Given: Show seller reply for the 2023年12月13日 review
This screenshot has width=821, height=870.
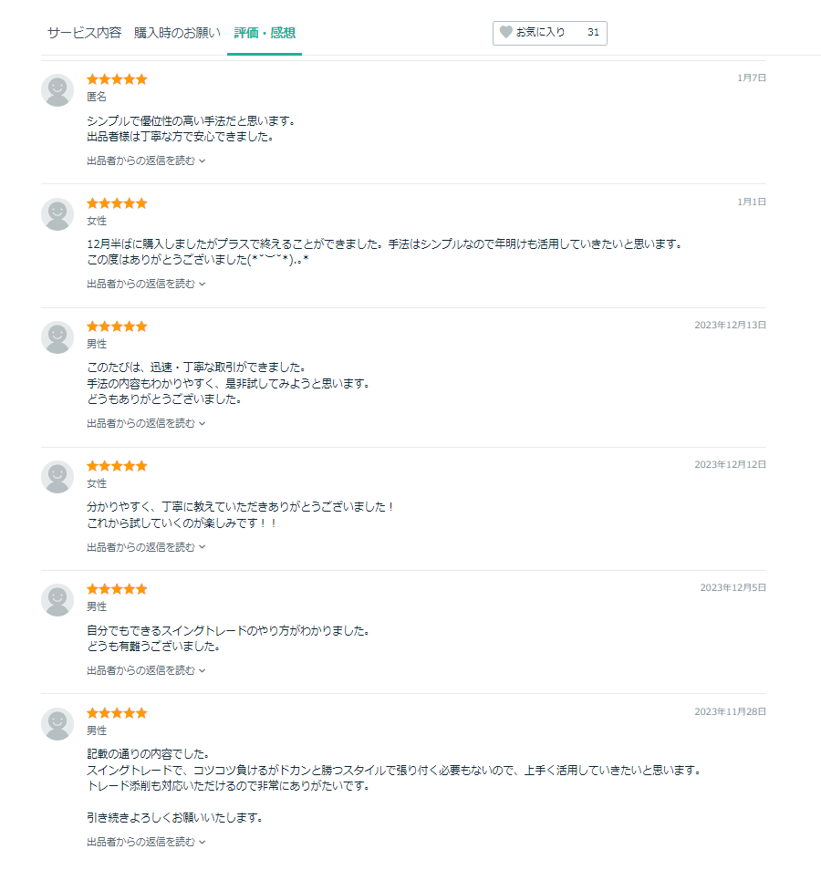Looking at the screenshot, I should click(146, 423).
